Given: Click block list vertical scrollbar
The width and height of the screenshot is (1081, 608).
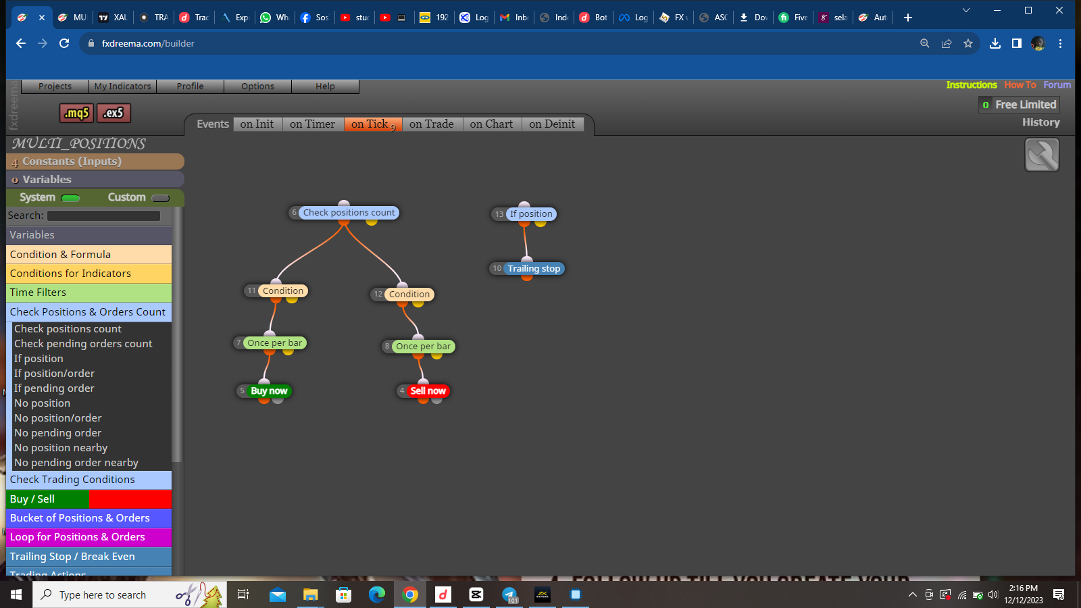Looking at the screenshot, I should click(177, 334).
